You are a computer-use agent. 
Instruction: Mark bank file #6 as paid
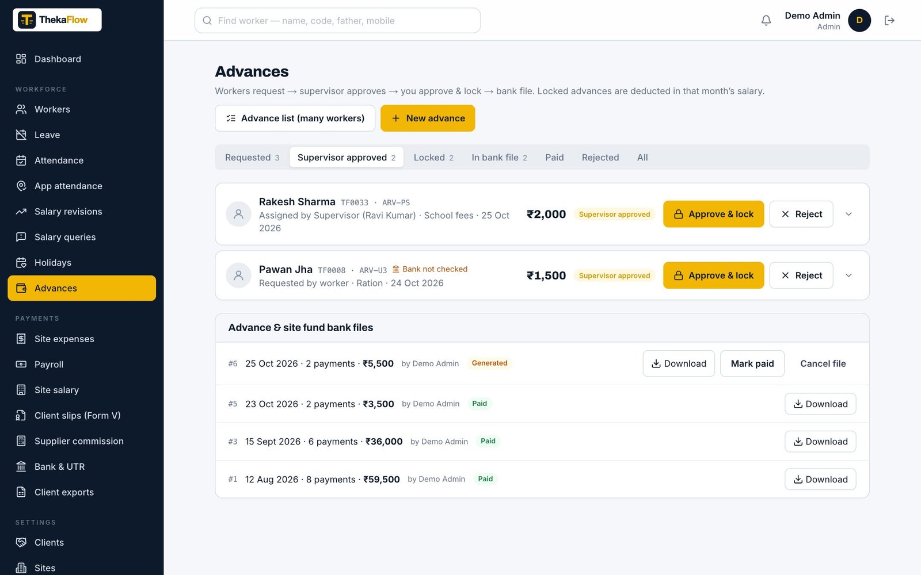(752, 363)
